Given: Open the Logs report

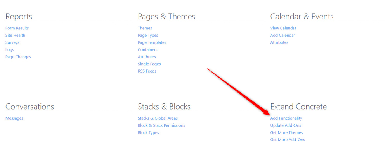Looking at the screenshot, I should click(10, 50).
